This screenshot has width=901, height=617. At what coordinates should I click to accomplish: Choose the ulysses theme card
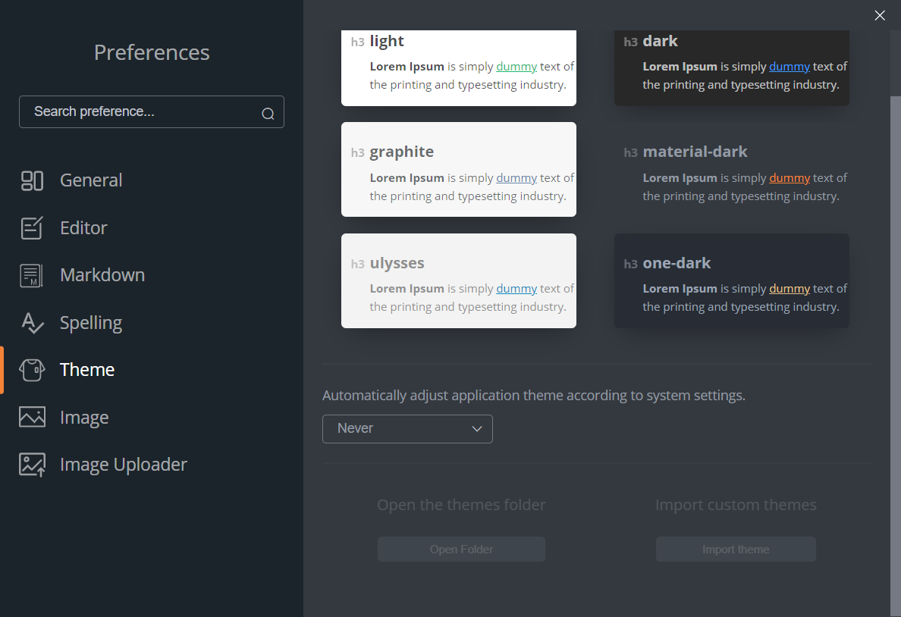coord(459,281)
